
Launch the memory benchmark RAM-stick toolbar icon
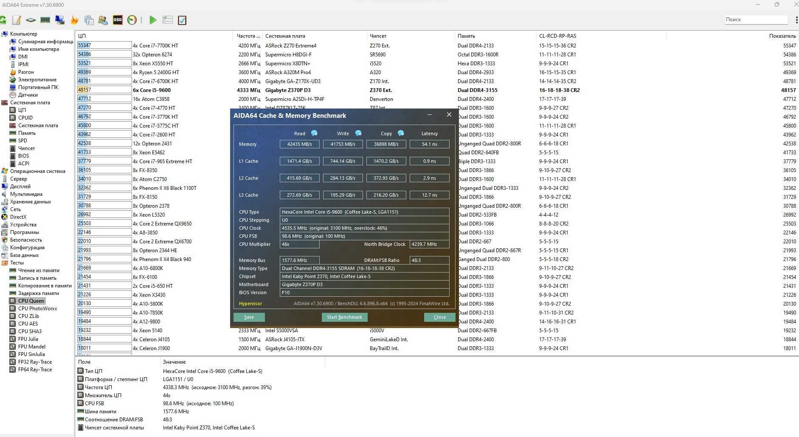pyautogui.click(x=45, y=20)
